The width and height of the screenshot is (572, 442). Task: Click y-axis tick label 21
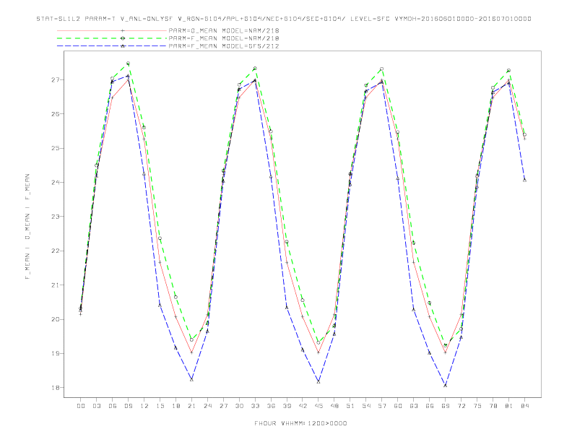(56, 285)
